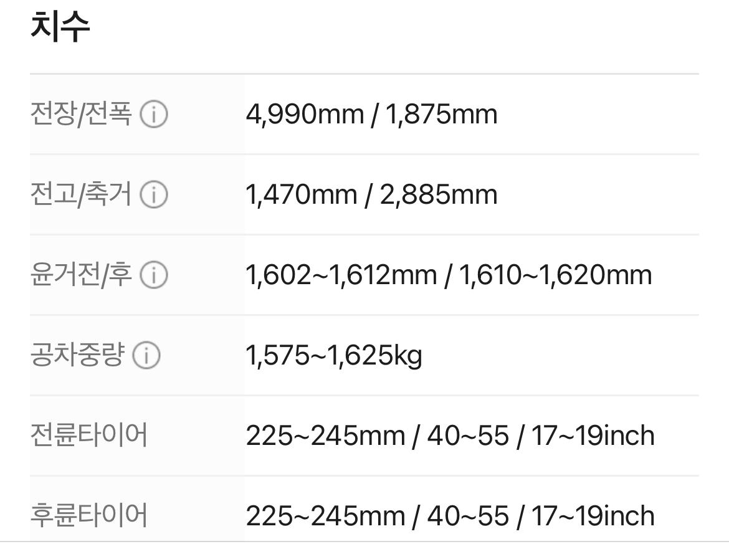Select the 1,610~1,620mm rear track value
The width and height of the screenshot is (729, 544).
[x=555, y=275]
